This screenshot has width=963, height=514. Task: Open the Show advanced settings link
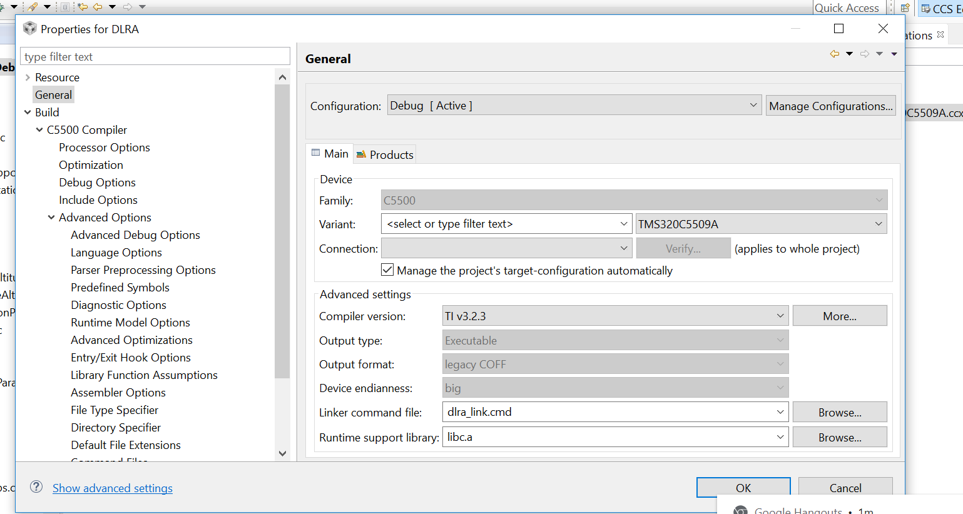[x=113, y=488]
